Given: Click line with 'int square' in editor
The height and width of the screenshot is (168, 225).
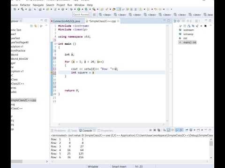Looking at the screenshot, I should (112, 73).
